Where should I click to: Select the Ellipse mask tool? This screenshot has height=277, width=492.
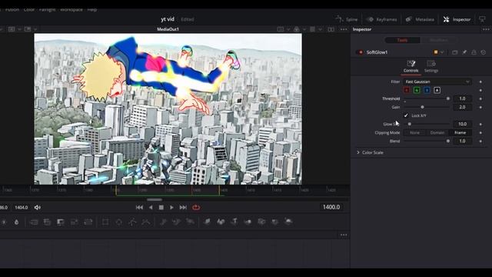(119, 222)
